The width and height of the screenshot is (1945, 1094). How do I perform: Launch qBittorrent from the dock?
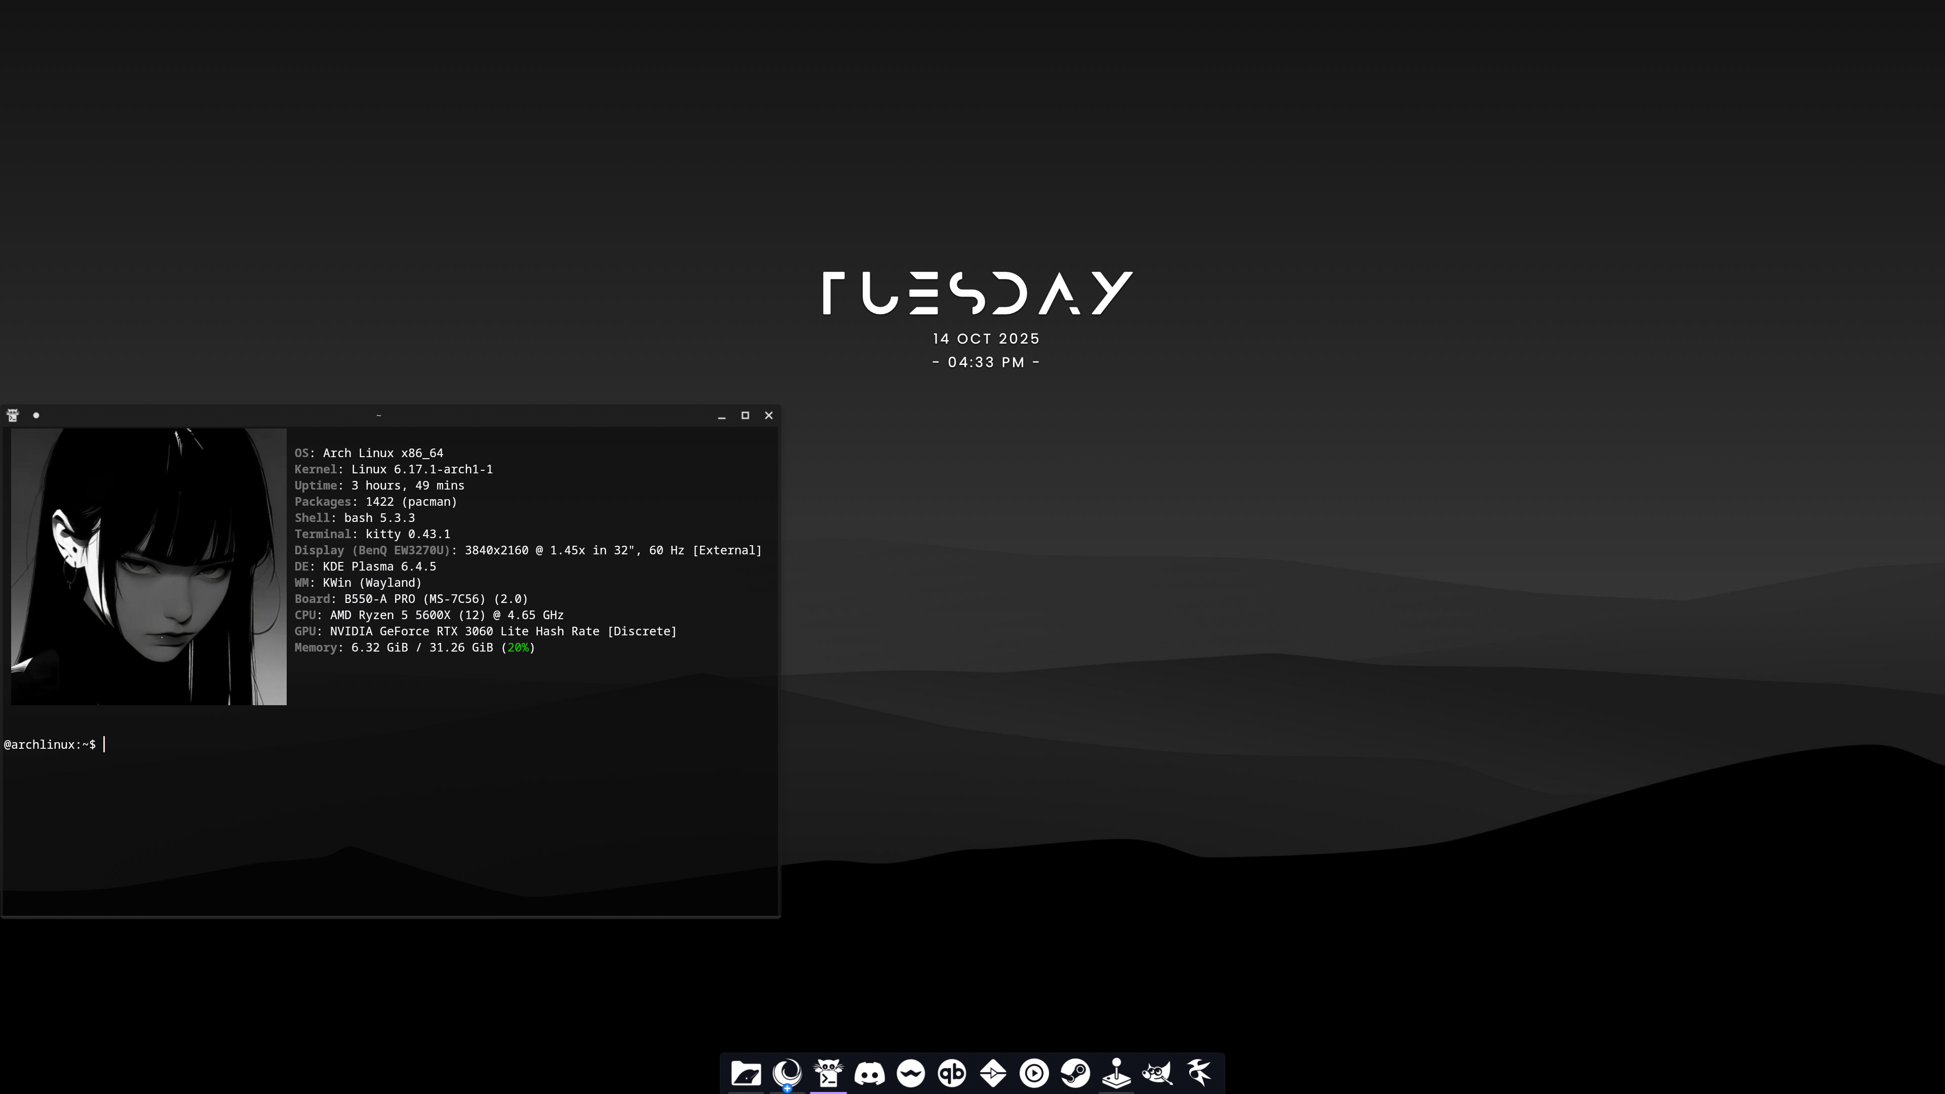pos(951,1073)
